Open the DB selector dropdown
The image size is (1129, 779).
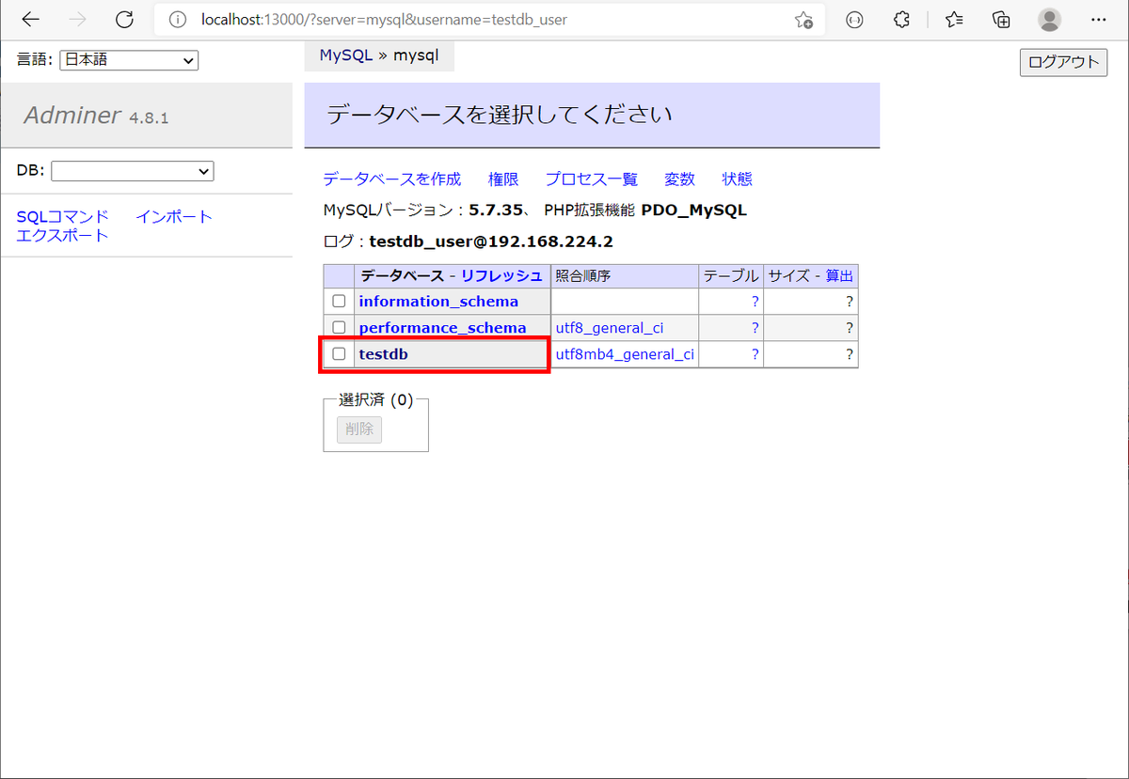(x=132, y=170)
